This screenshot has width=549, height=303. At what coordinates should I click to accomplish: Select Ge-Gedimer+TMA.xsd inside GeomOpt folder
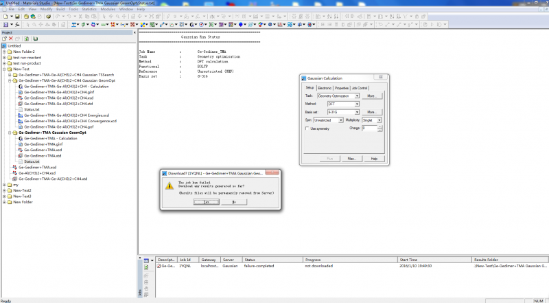click(x=43, y=150)
